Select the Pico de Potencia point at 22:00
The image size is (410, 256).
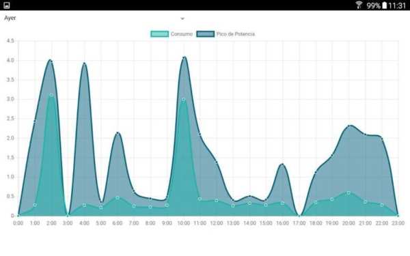[382, 139]
